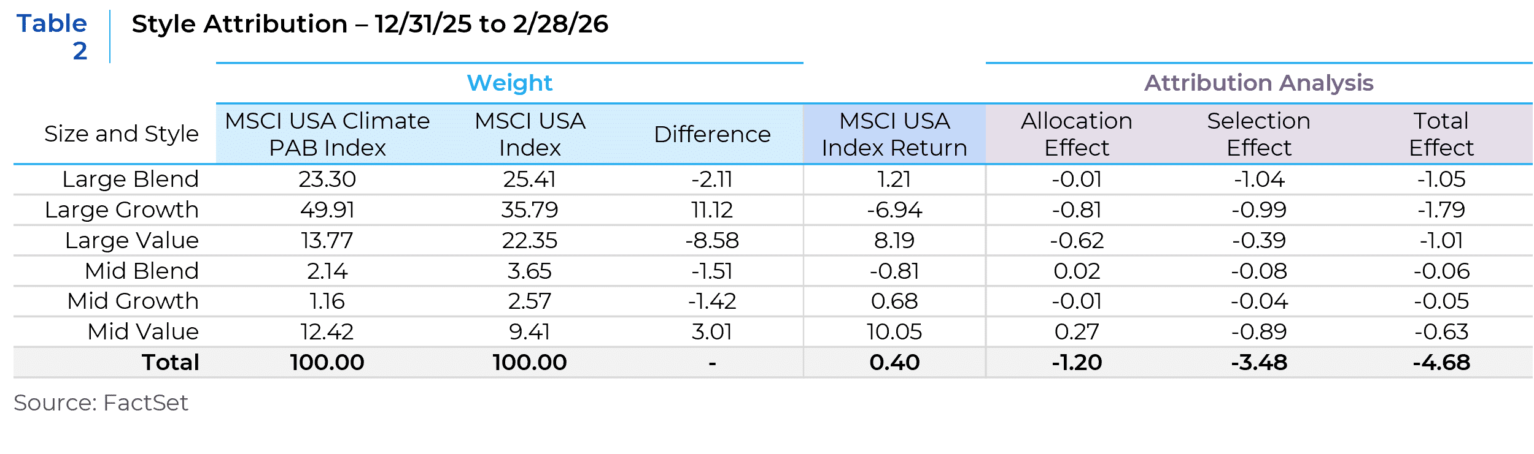Image resolution: width=1534 pixels, height=454 pixels.
Task: Click the 'Selection Effect' column header
Action: click(x=1259, y=134)
